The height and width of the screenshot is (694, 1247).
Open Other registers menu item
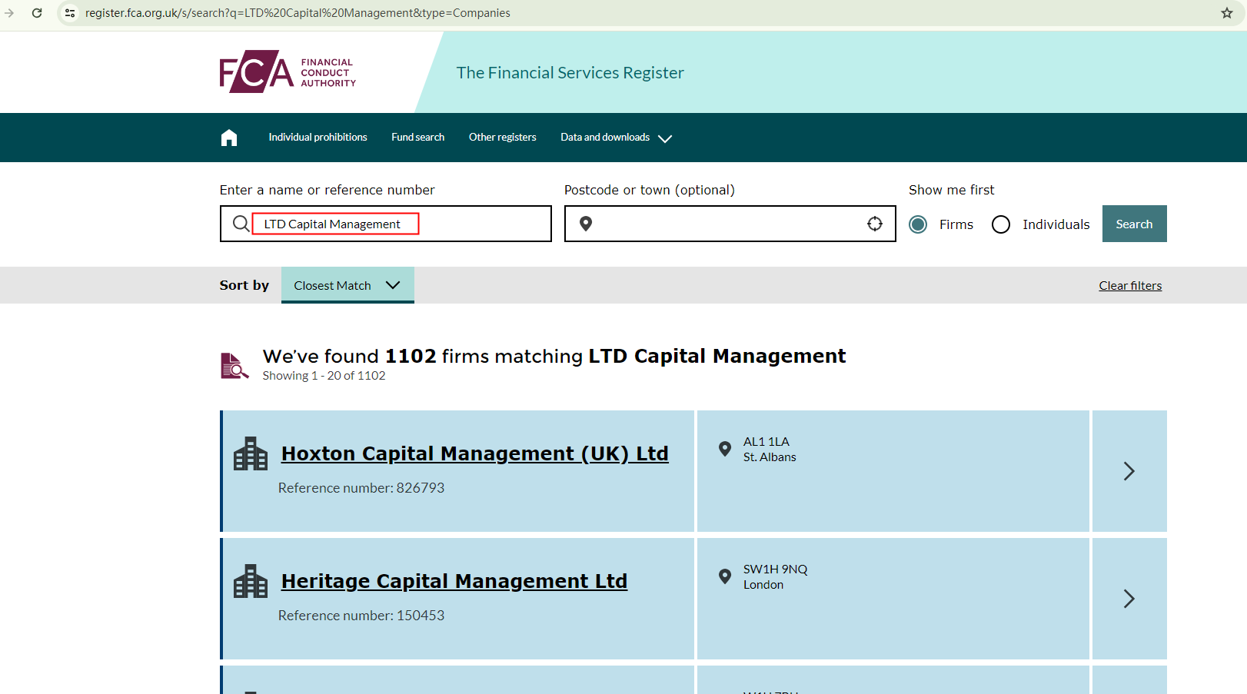point(502,138)
